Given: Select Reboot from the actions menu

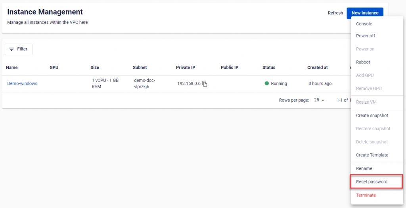Looking at the screenshot, I should pyautogui.click(x=363, y=62).
